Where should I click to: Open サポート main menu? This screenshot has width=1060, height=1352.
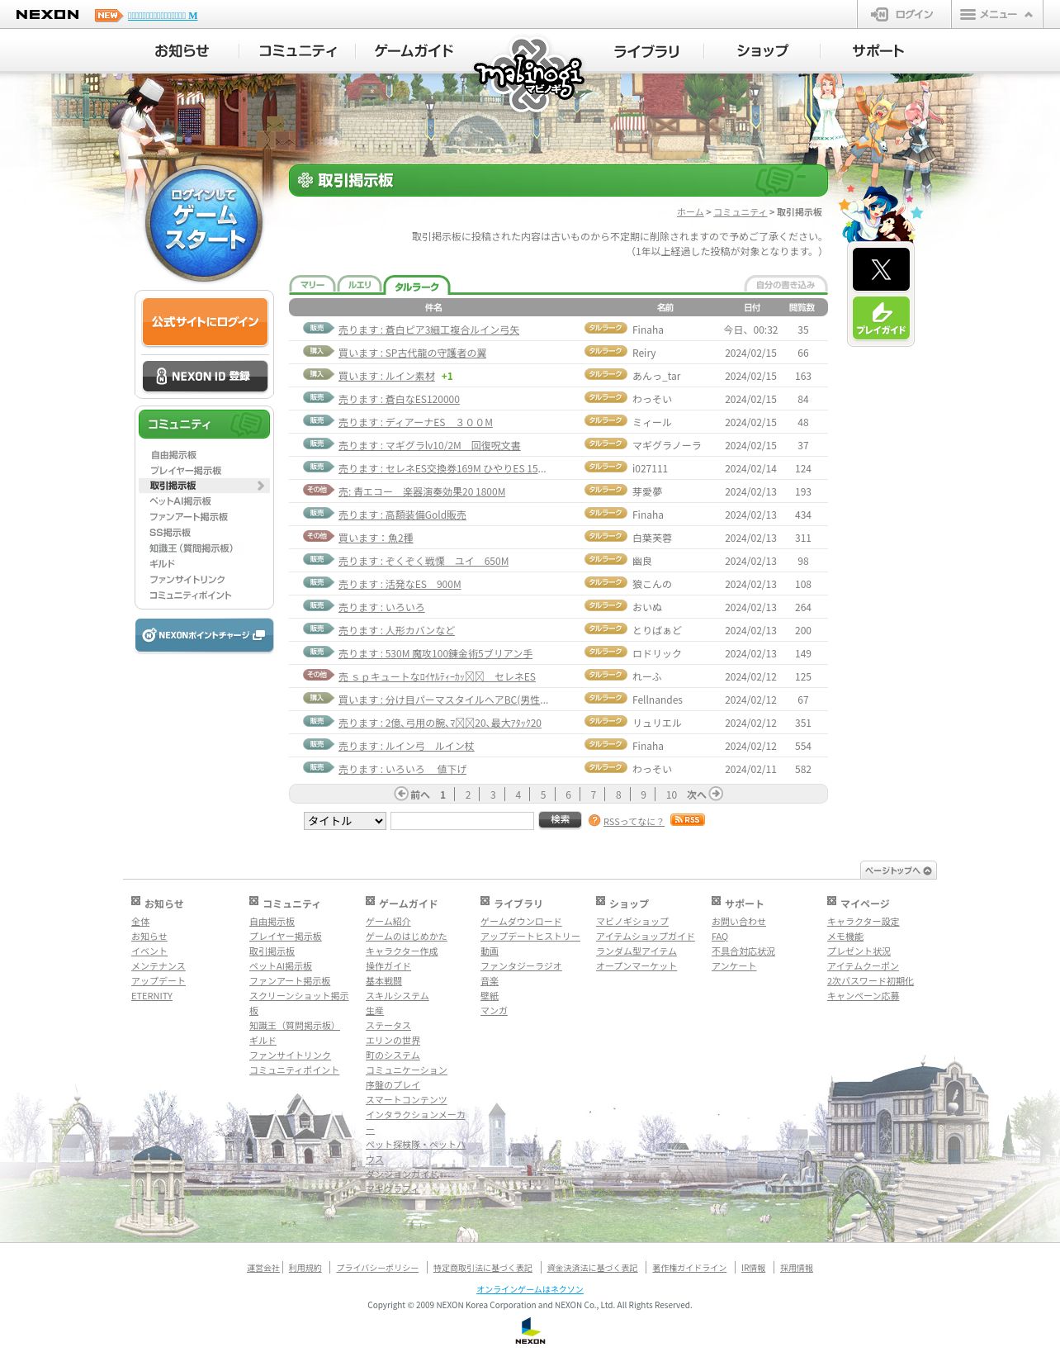pyautogui.click(x=878, y=51)
